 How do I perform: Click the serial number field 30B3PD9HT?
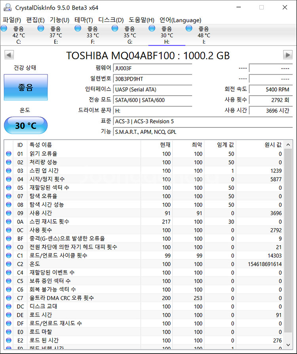coord(152,79)
